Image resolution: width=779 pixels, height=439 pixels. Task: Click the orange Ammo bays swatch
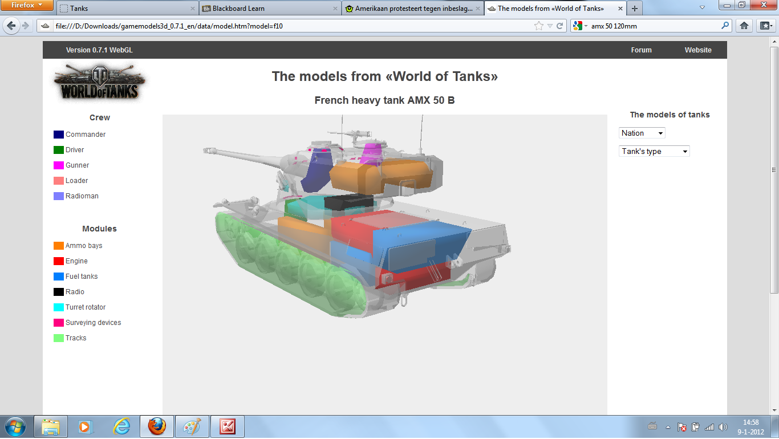tap(58, 246)
